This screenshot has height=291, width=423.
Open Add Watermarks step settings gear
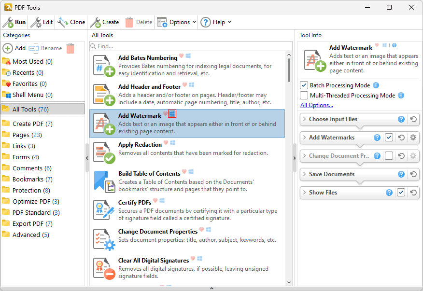click(413, 138)
